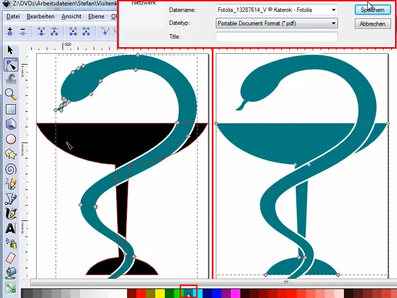Activate the Text tool
Screen dimensions: 397x298
[11, 228]
